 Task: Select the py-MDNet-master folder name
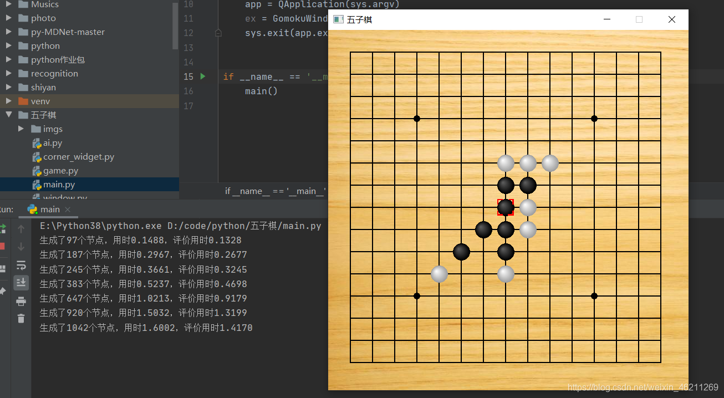[68, 32]
